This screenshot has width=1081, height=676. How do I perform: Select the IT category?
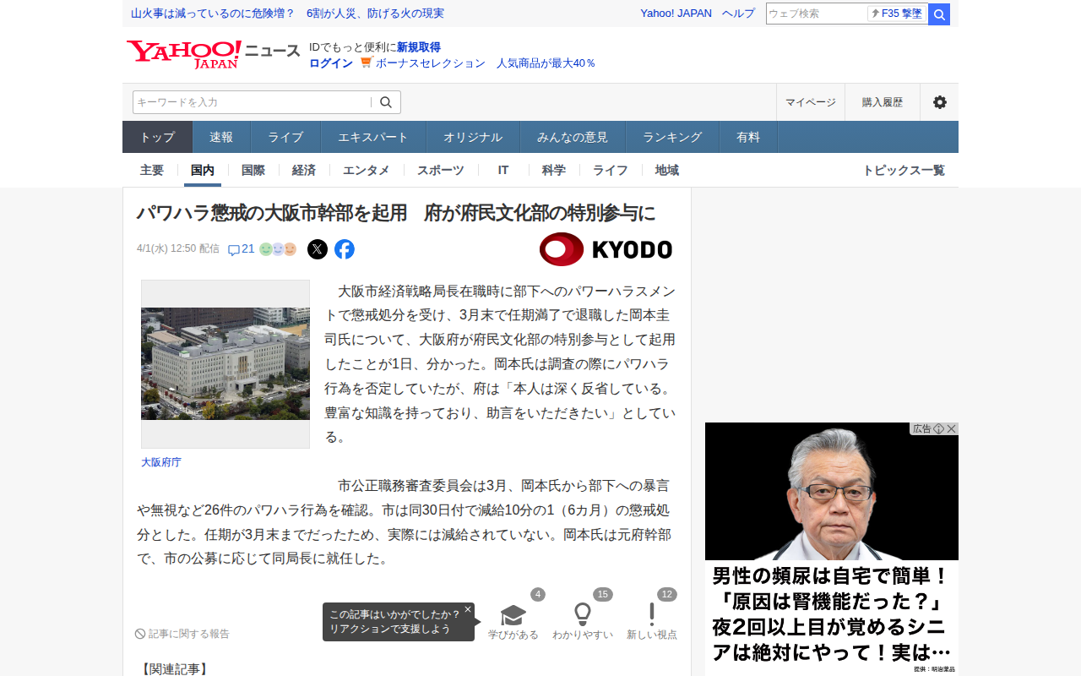[503, 170]
